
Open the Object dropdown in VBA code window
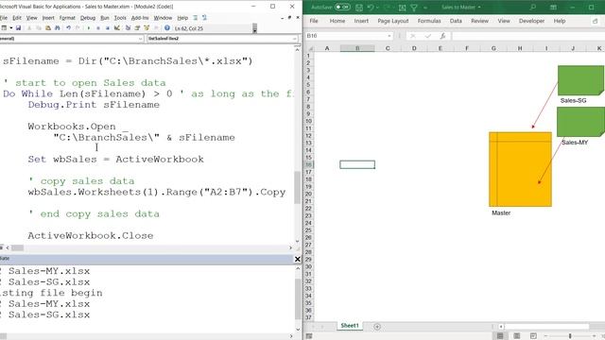coord(141,39)
